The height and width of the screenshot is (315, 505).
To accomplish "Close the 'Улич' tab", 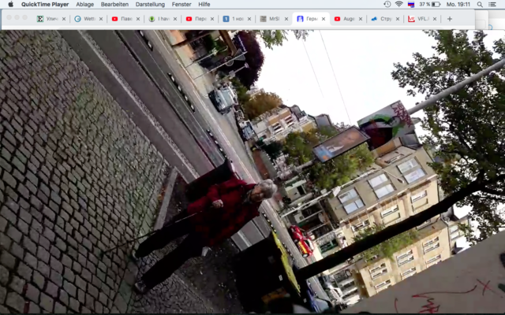I will tap(64, 19).
